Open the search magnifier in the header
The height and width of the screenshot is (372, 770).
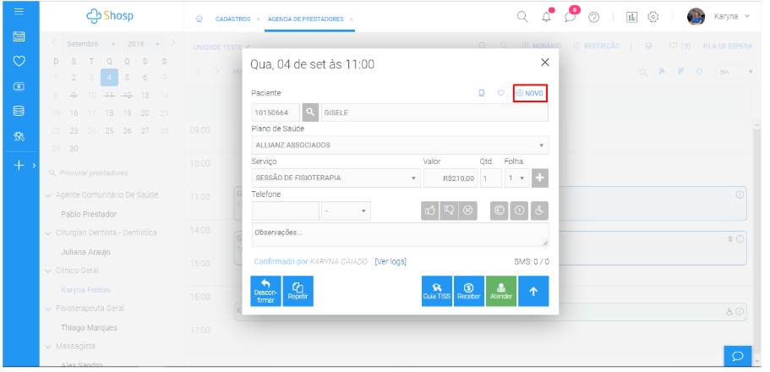click(x=522, y=17)
